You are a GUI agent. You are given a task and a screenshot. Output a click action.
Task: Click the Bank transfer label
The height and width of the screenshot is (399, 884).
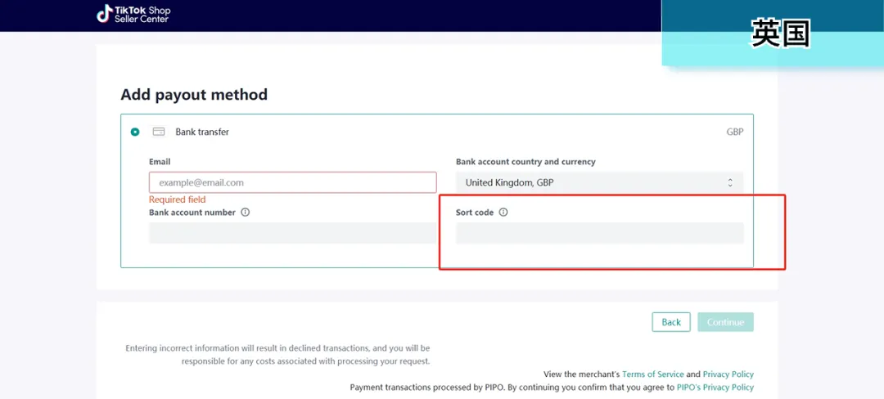[202, 132]
